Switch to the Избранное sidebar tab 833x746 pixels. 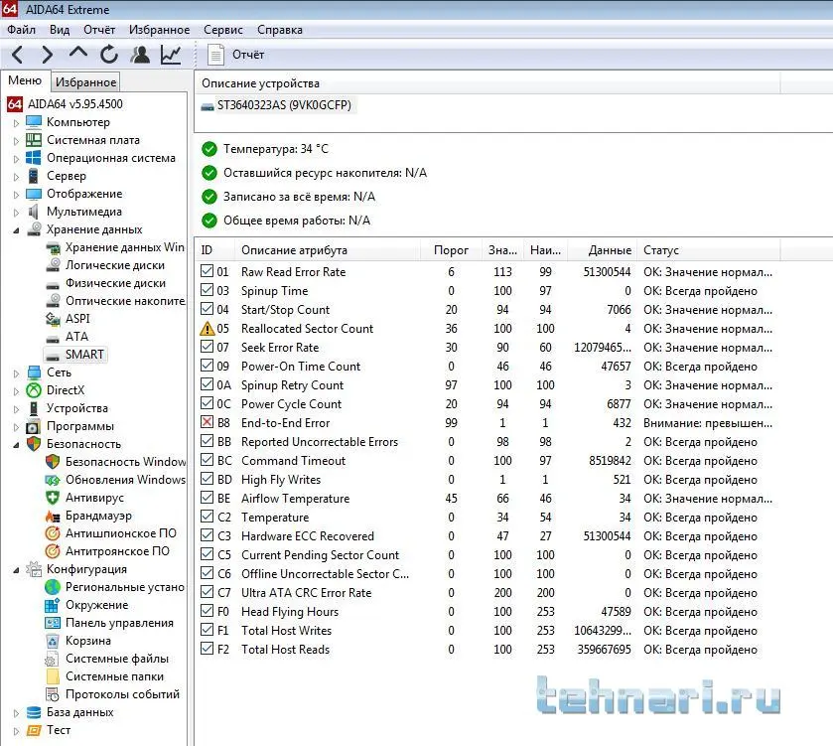[x=85, y=82]
